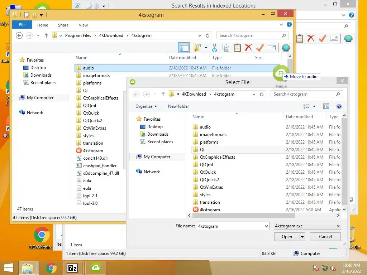The height and width of the screenshot is (275, 367).
Task: Open the View ribbon tab
Action: pyautogui.click(x=83, y=25)
